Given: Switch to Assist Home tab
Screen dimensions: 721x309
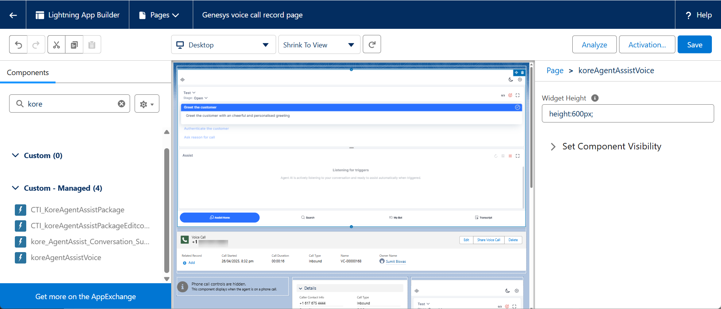Looking at the screenshot, I should (220, 218).
